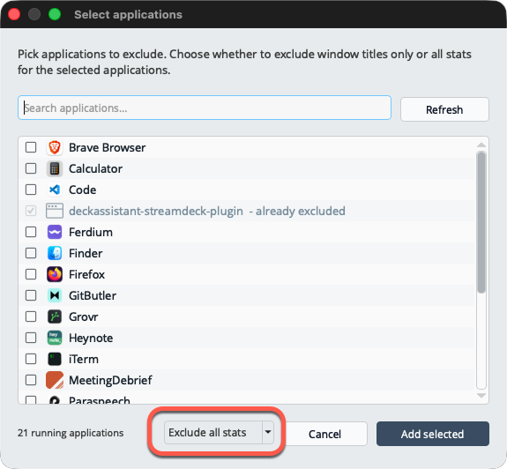The width and height of the screenshot is (507, 469).
Task: Select the Brave Browser label
Action: click(107, 148)
